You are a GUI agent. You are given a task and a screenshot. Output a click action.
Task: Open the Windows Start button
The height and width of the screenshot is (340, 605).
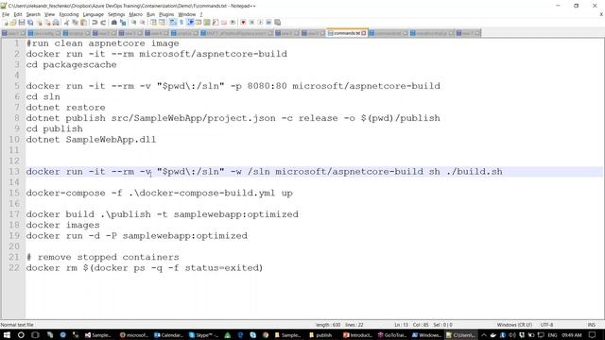click(x=7, y=335)
